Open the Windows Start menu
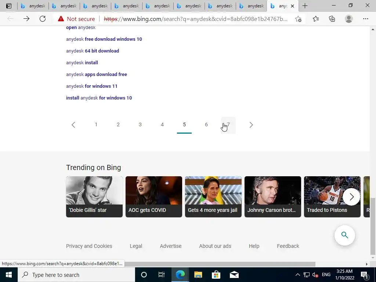Viewport: 376px width, 282px height. [9, 275]
